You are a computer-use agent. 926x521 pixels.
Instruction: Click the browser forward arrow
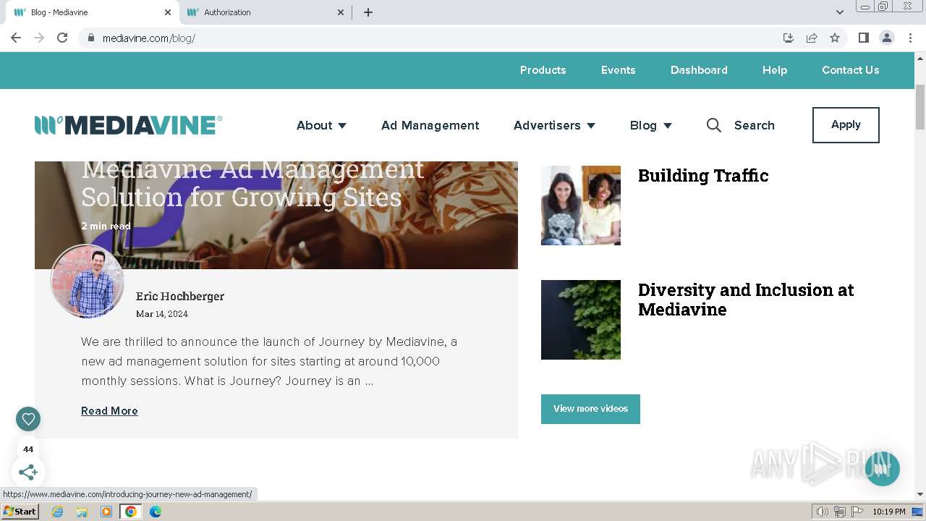click(39, 38)
